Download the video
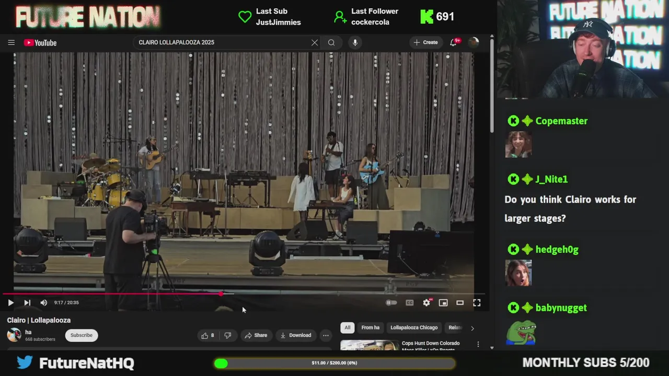Image resolution: width=669 pixels, height=376 pixels. click(x=295, y=335)
